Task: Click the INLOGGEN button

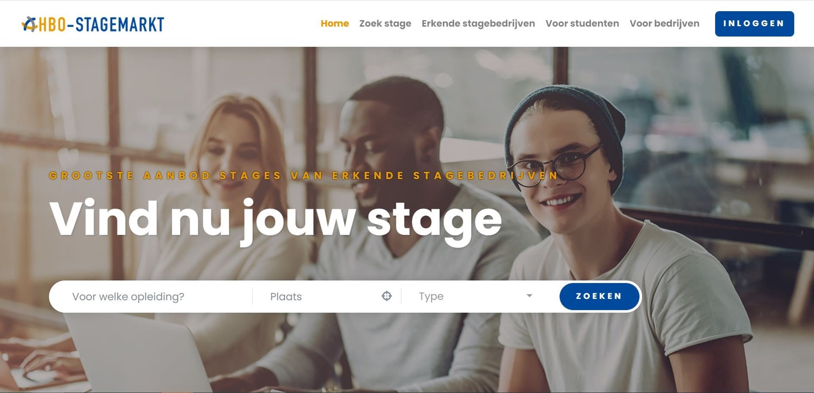Action: pyautogui.click(x=754, y=24)
